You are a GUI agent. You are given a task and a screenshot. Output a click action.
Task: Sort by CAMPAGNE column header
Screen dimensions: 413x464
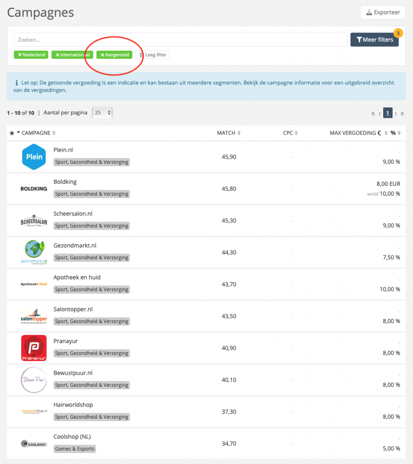[39, 133]
